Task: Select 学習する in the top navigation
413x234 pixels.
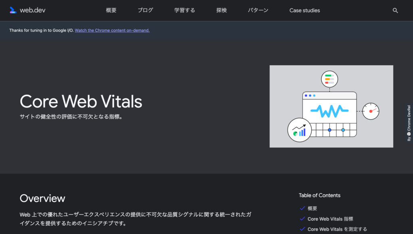Action: [x=184, y=10]
